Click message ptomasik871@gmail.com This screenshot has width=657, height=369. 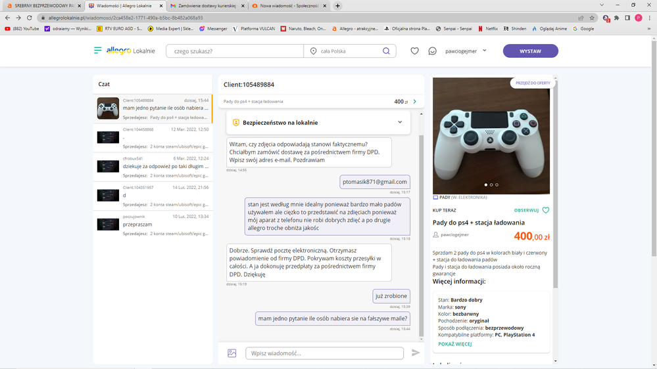pyautogui.click(x=375, y=182)
